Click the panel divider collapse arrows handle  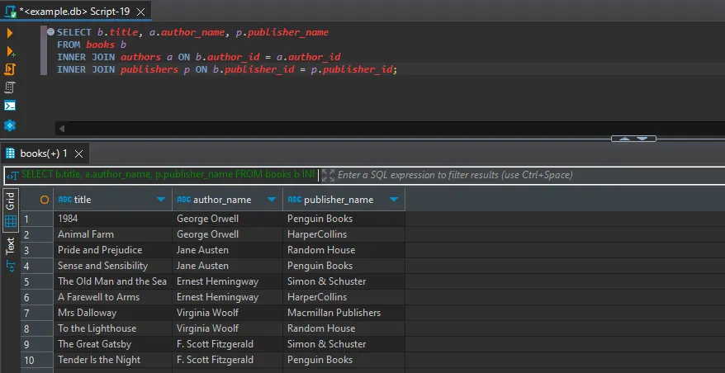click(633, 139)
